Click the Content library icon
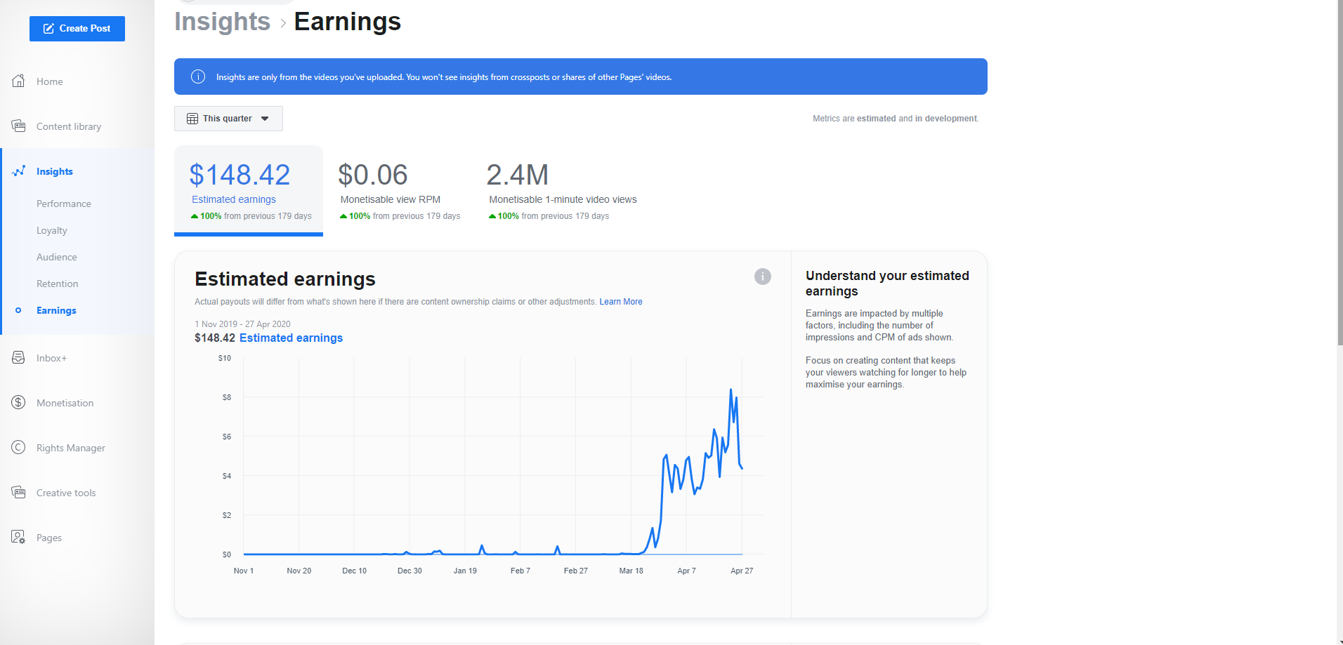Image resolution: width=1343 pixels, height=645 pixels. point(19,126)
